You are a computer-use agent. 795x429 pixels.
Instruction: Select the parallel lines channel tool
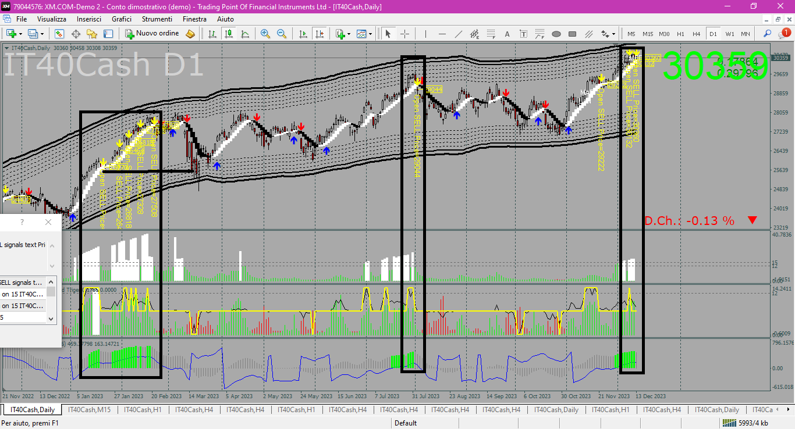(x=589, y=34)
